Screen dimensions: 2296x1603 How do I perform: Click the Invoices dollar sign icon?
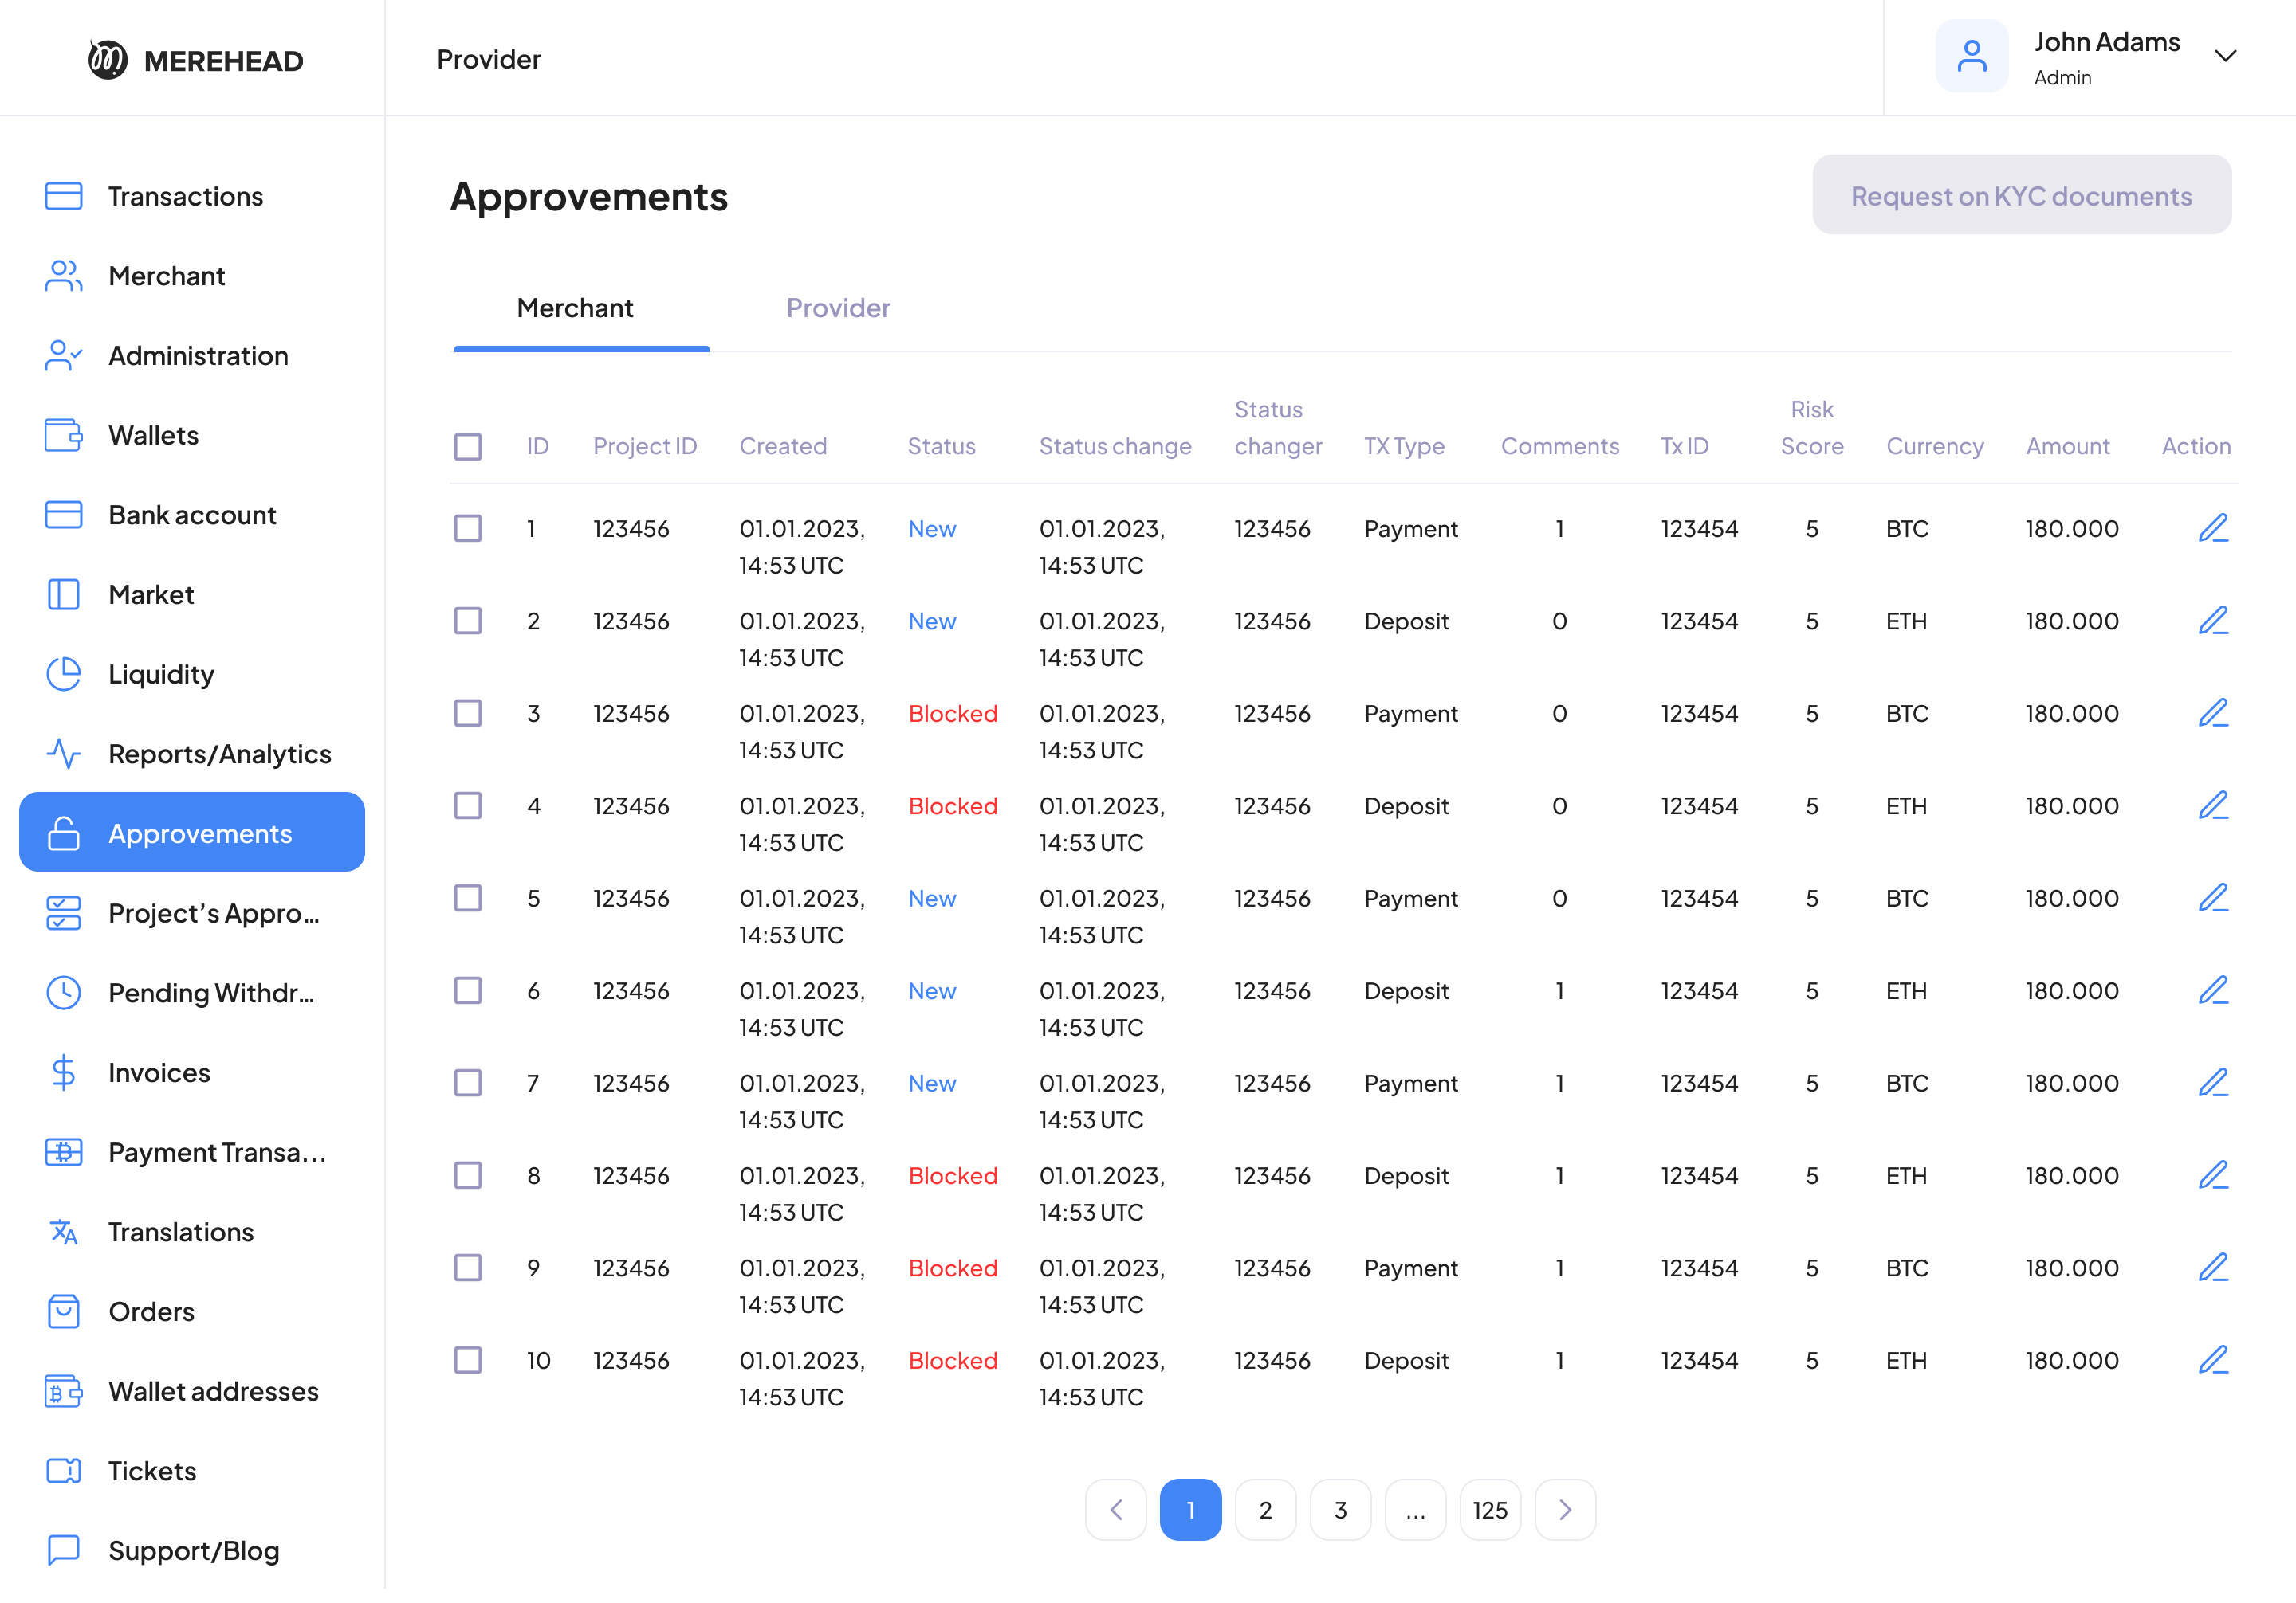(63, 1072)
